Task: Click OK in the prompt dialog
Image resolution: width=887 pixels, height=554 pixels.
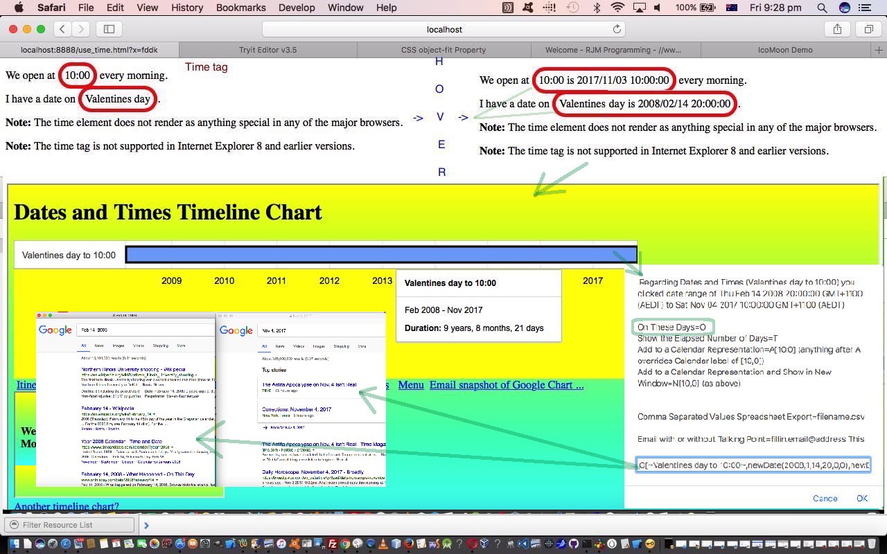Action: point(862,498)
